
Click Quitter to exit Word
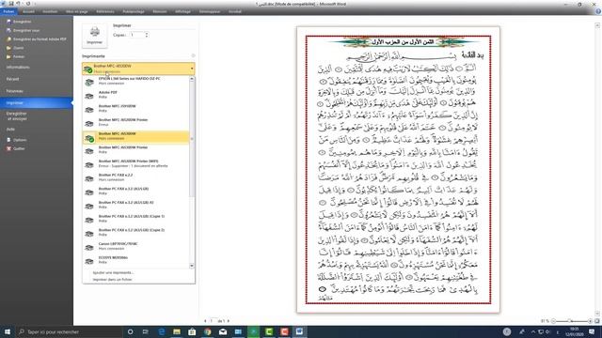(16, 148)
